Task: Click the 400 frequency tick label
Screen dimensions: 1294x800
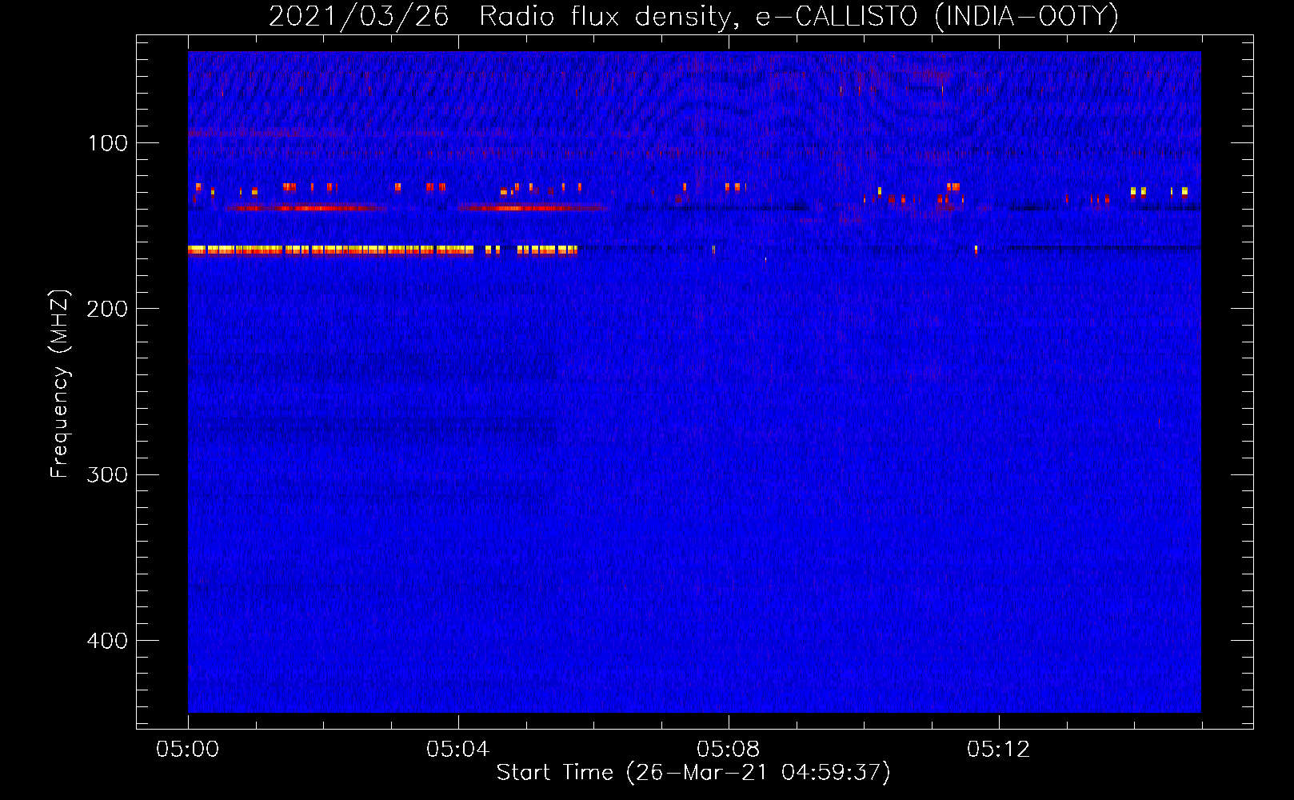Action: pyautogui.click(x=106, y=641)
